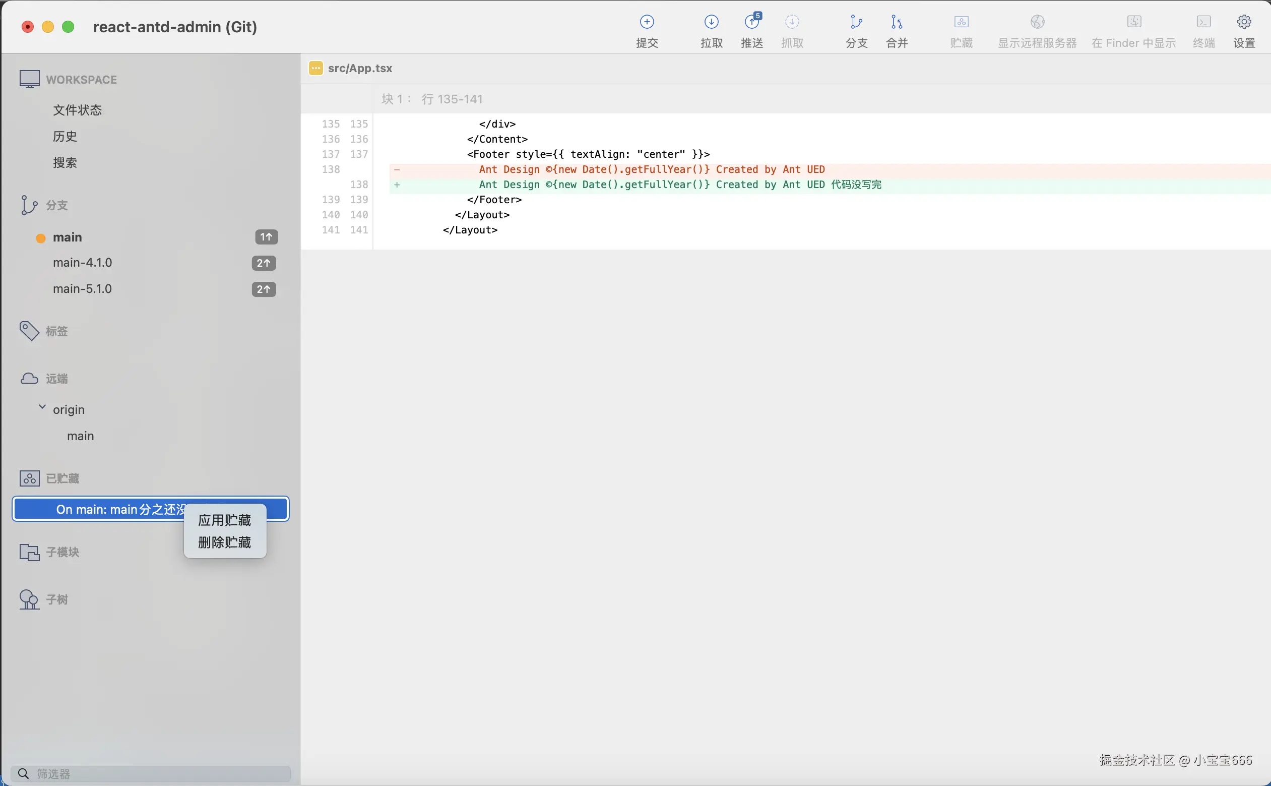Image resolution: width=1271 pixels, height=786 pixels.
Task: Click Show in Finder toolbar icon
Action: (x=1134, y=22)
